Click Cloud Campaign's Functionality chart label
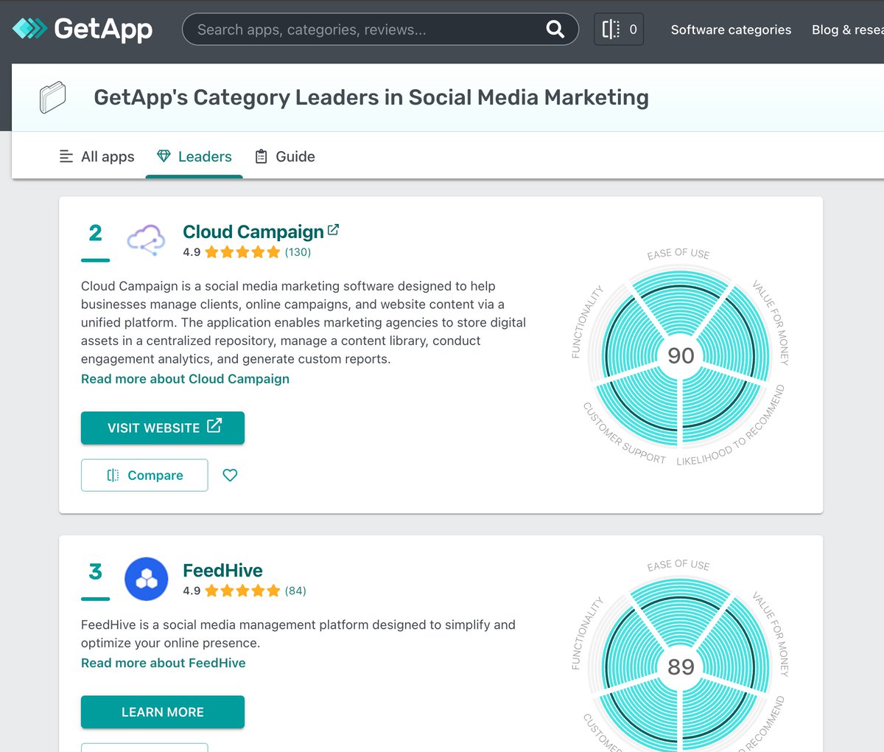884x752 pixels. point(587,321)
